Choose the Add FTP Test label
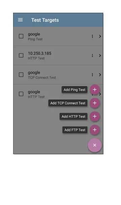 click(75, 130)
